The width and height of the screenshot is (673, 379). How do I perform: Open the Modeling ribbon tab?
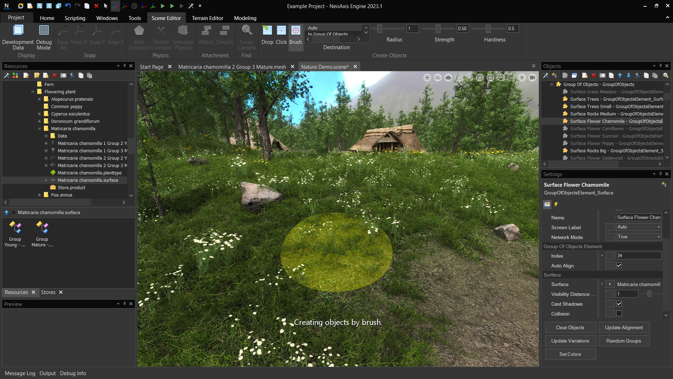point(245,18)
